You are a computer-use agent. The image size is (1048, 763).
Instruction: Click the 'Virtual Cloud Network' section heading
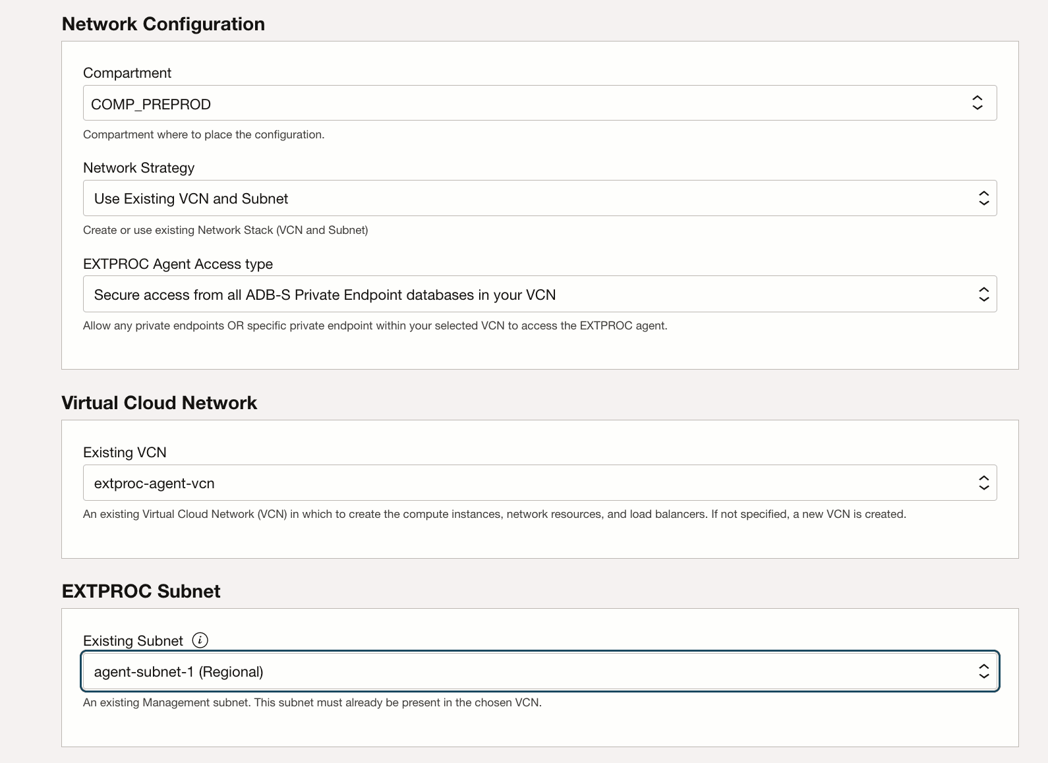159,403
